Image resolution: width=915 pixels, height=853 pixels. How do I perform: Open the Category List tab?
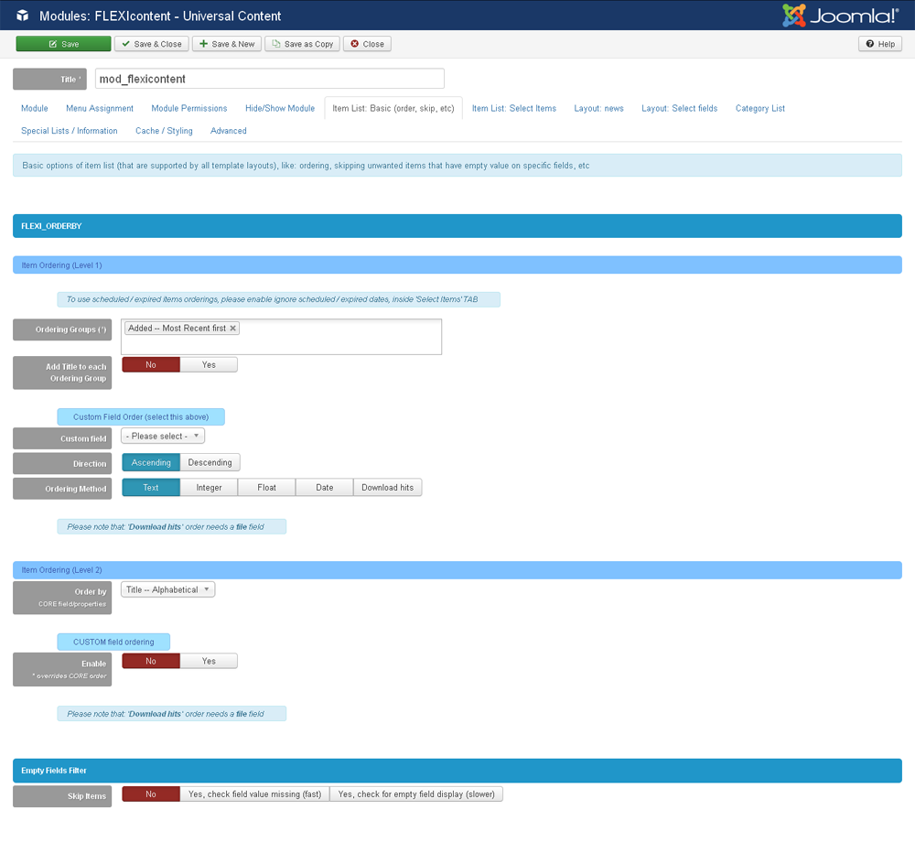(x=759, y=108)
